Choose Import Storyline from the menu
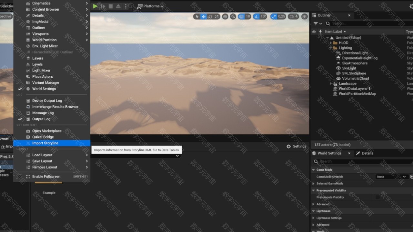413x232 pixels. [x=45, y=143]
